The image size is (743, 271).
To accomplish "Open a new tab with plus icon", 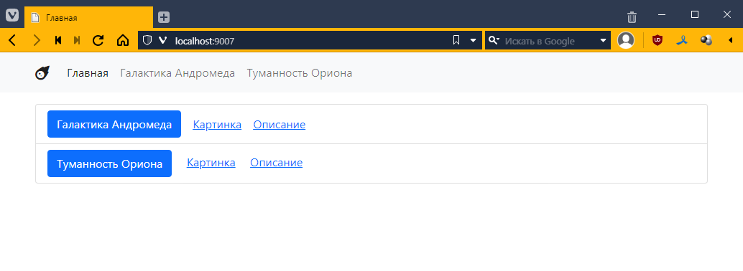I will 164,17.
